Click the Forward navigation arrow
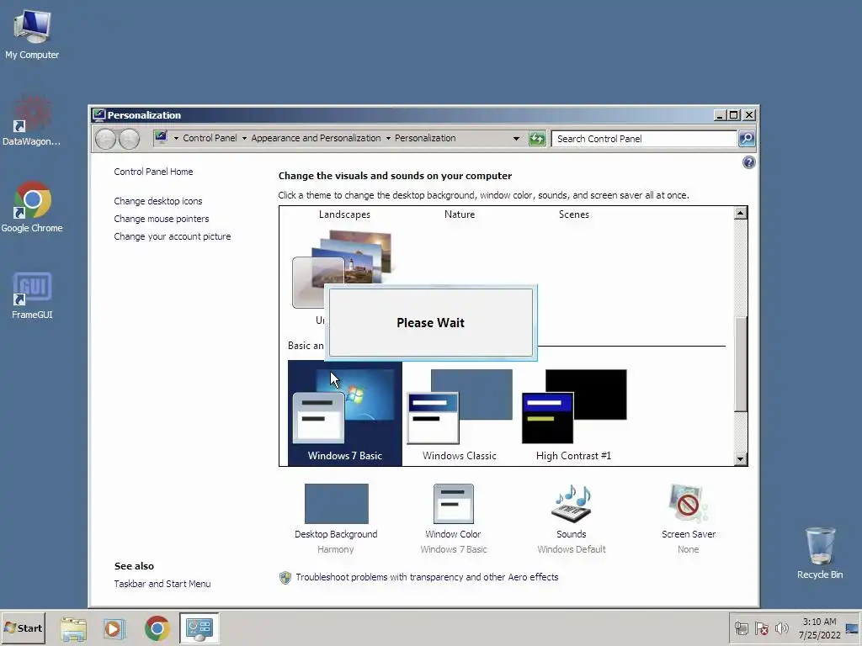The width and height of the screenshot is (862, 646). pyautogui.click(x=129, y=139)
